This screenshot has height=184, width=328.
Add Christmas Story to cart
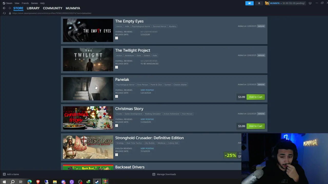(x=255, y=126)
